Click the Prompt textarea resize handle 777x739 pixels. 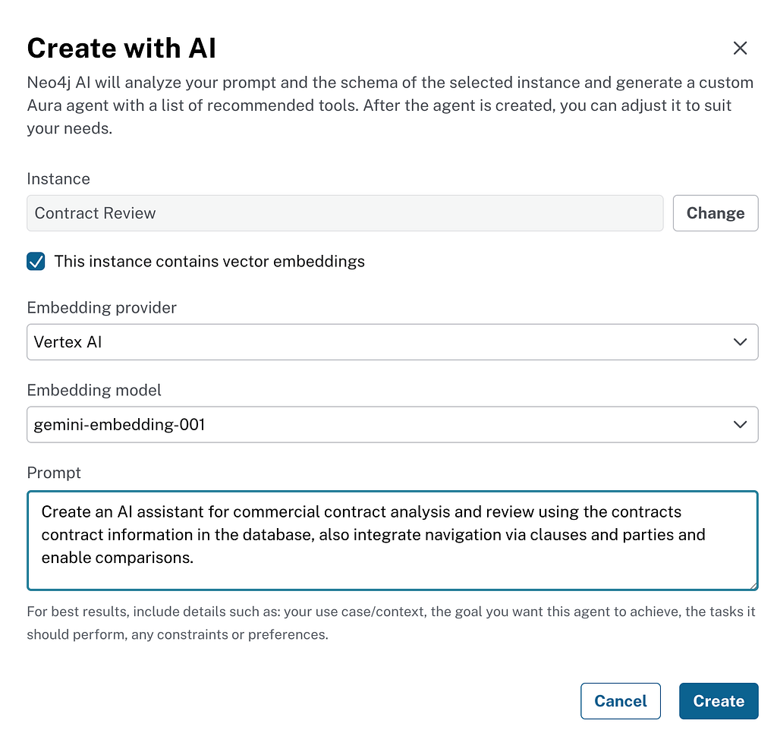coord(753,585)
